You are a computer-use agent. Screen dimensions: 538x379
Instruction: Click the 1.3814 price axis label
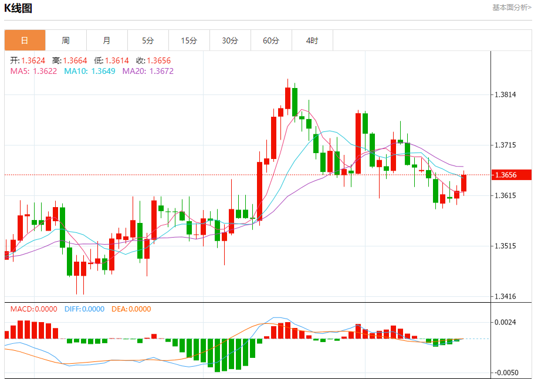pos(505,94)
